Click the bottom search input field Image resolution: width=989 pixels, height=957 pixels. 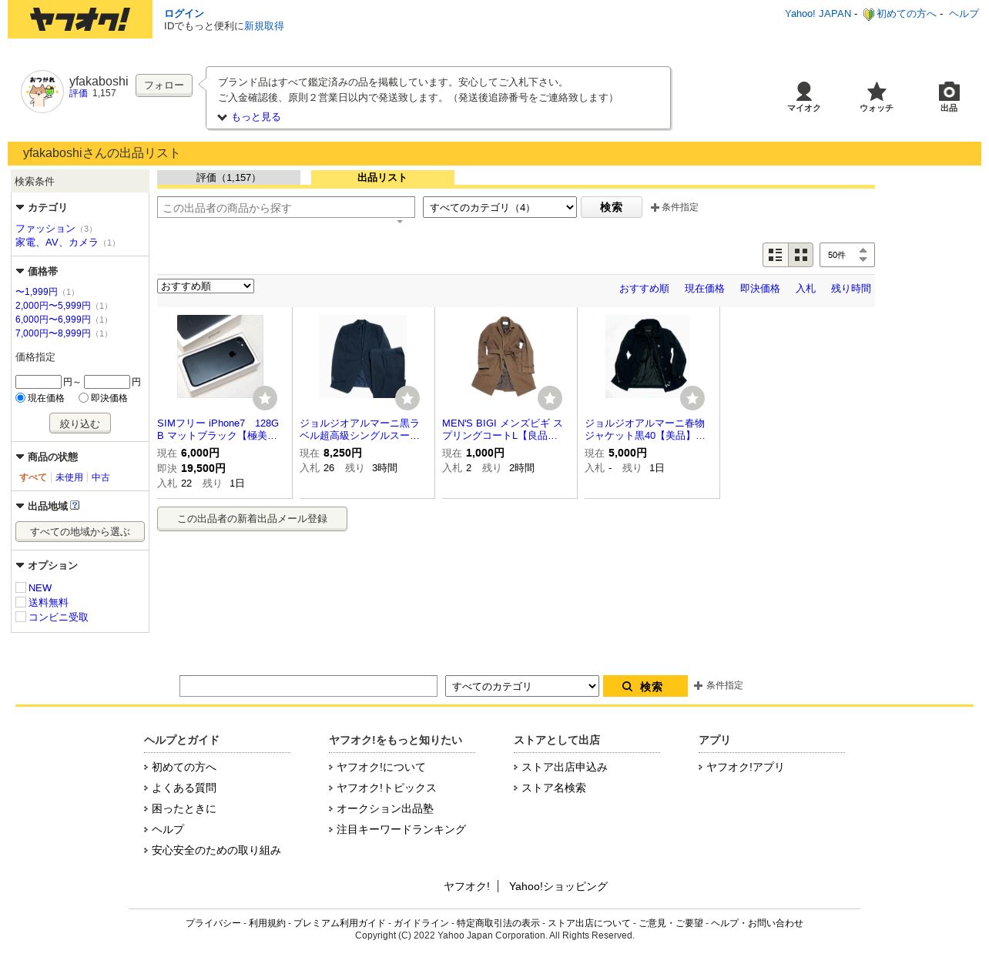tap(308, 686)
